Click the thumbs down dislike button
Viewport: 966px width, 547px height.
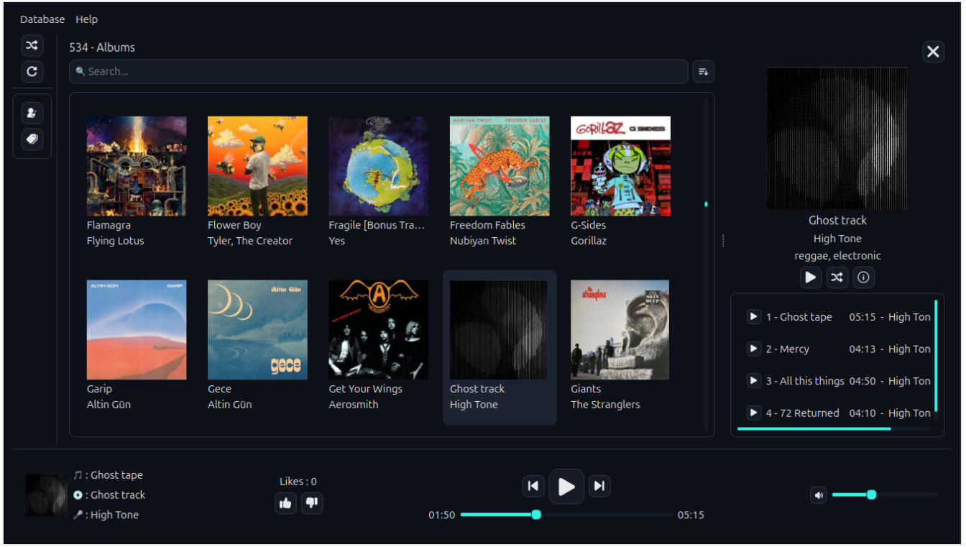[x=312, y=503]
